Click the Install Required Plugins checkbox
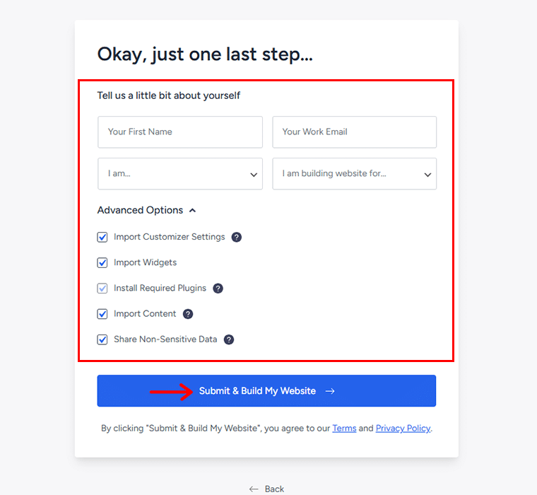The height and width of the screenshot is (495, 537). pos(102,289)
